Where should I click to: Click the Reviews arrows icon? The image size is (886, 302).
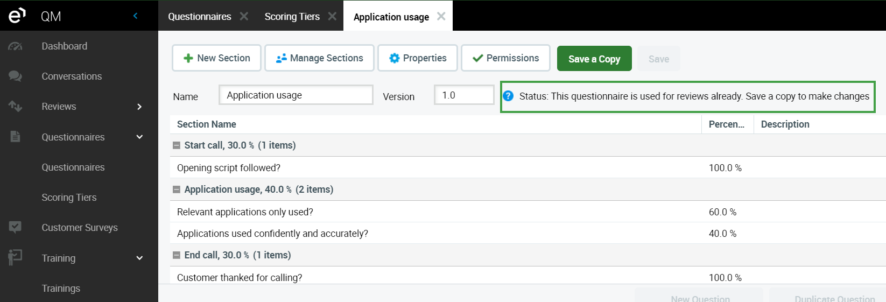pyautogui.click(x=15, y=107)
